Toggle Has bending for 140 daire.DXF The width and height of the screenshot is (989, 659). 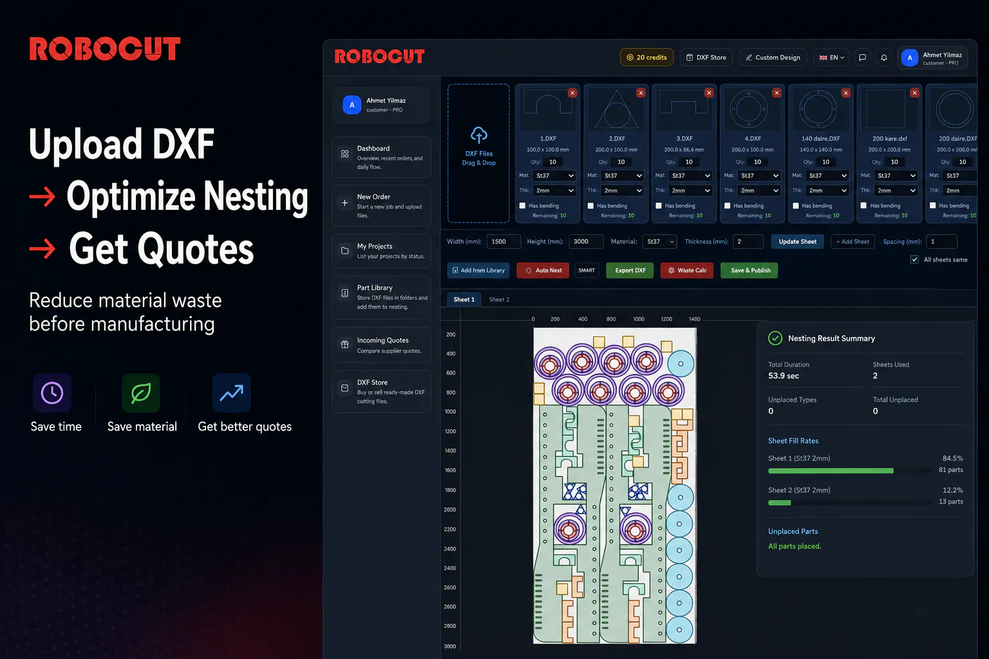tap(796, 206)
